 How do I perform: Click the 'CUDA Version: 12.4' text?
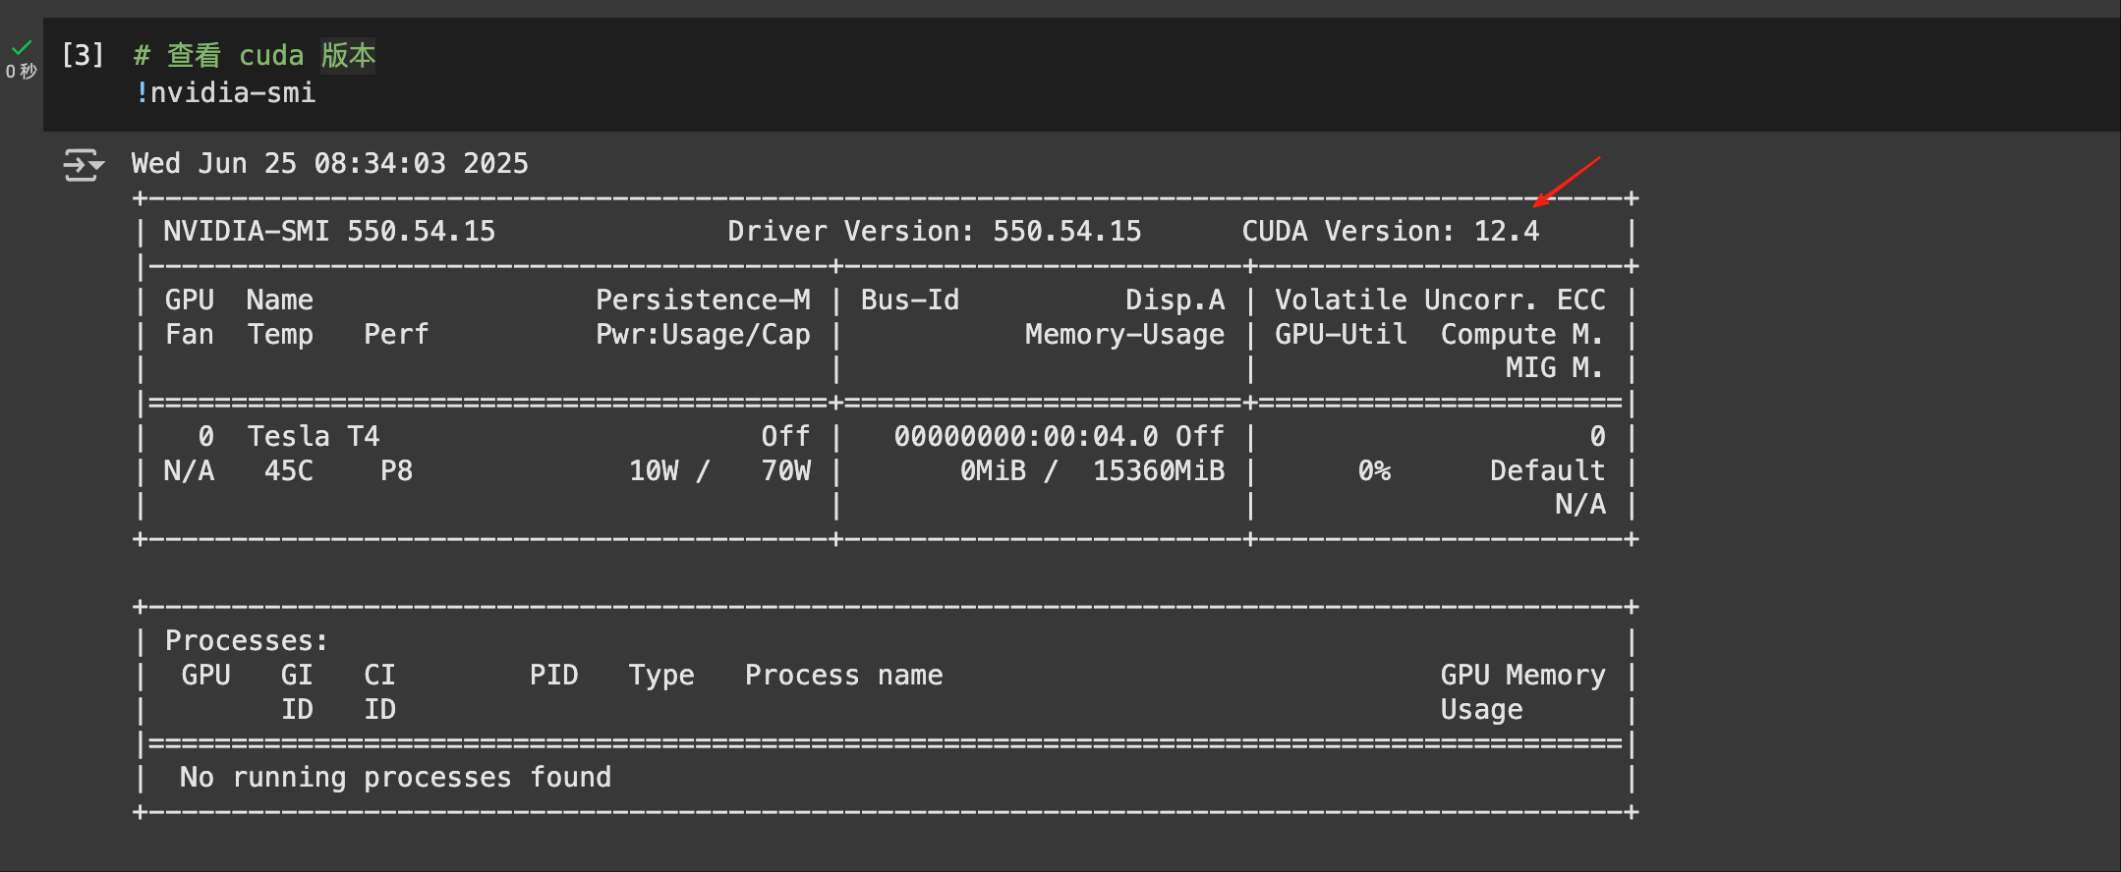pyautogui.click(x=1390, y=232)
